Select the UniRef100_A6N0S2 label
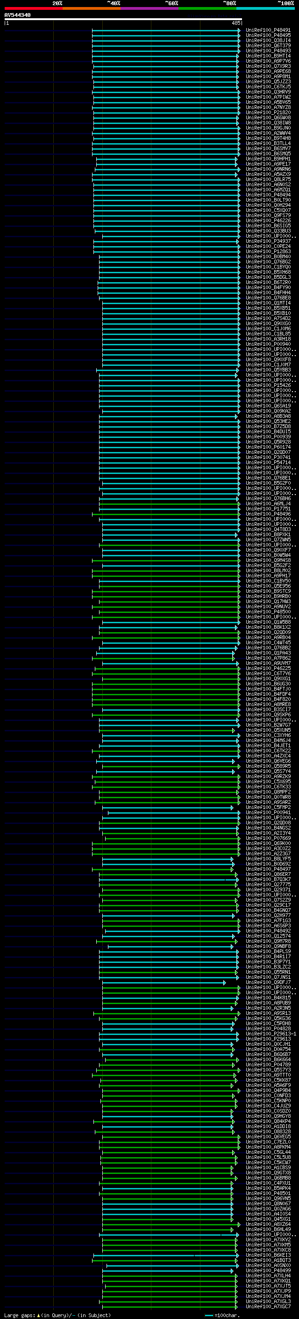 click(268, 184)
